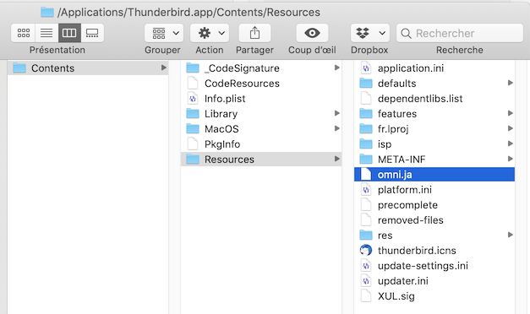The image size is (530, 314).
Task: Expand arrow next to isp
Action: 511,143
